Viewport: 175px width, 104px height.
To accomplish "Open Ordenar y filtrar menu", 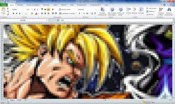I will pyautogui.click(x=161, y=11).
